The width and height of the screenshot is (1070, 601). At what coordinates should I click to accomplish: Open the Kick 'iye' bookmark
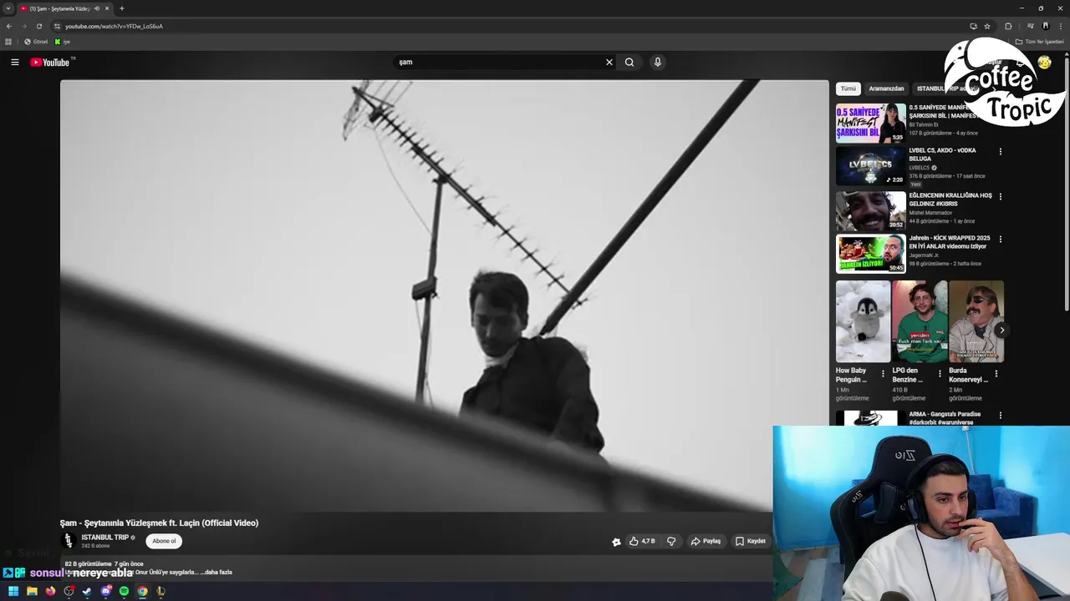coord(62,42)
